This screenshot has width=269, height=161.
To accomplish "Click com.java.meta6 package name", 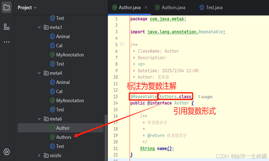I will (x=167, y=19).
